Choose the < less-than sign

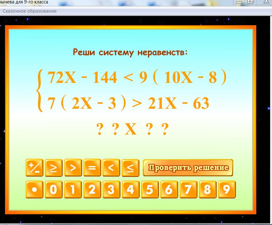(x=111, y=168)
